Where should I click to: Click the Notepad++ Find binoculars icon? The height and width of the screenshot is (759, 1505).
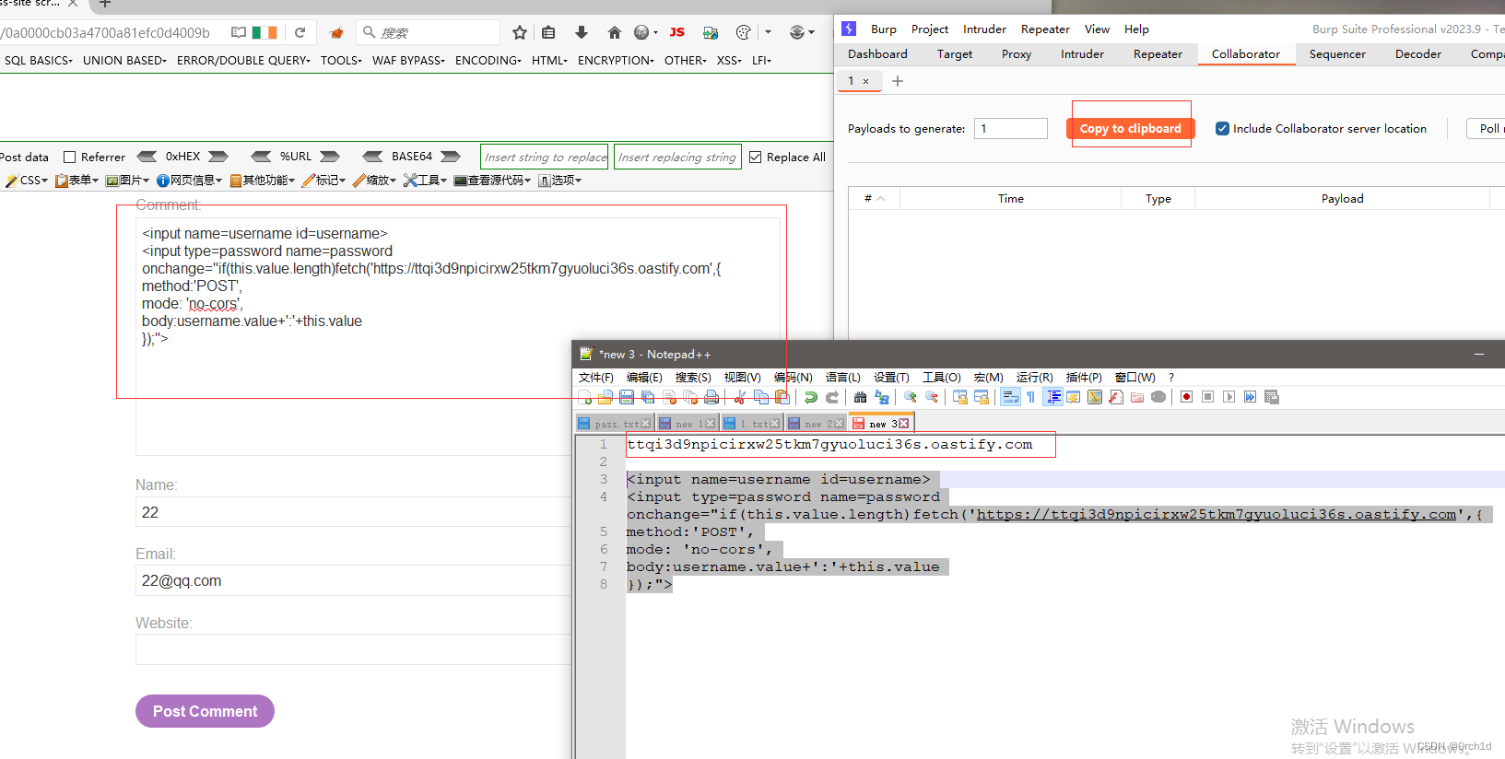pyautogui.click(x=860, y=397)
